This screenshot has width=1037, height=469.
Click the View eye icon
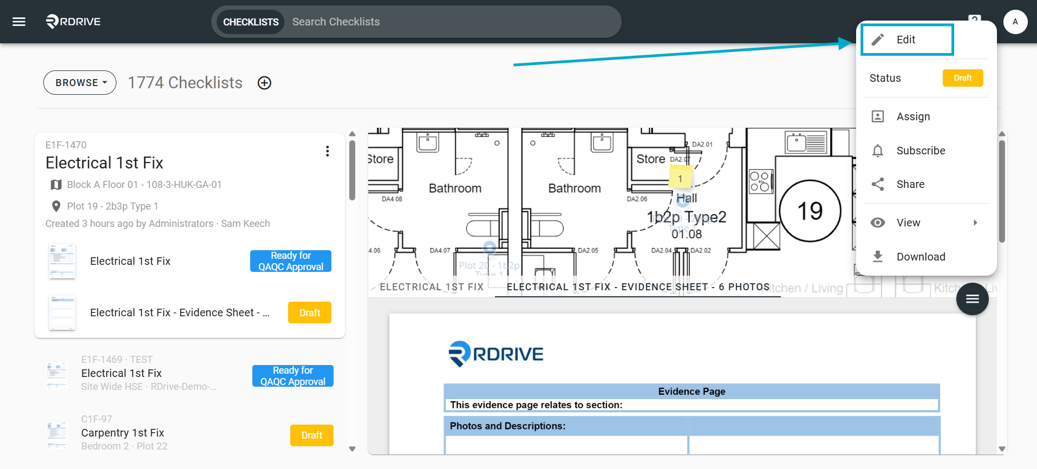(x=878, y=223)
